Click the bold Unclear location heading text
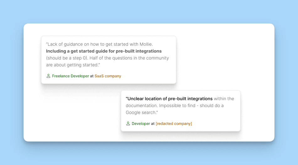The height and width of the screenshot is (165, 298). coord(169,99)
